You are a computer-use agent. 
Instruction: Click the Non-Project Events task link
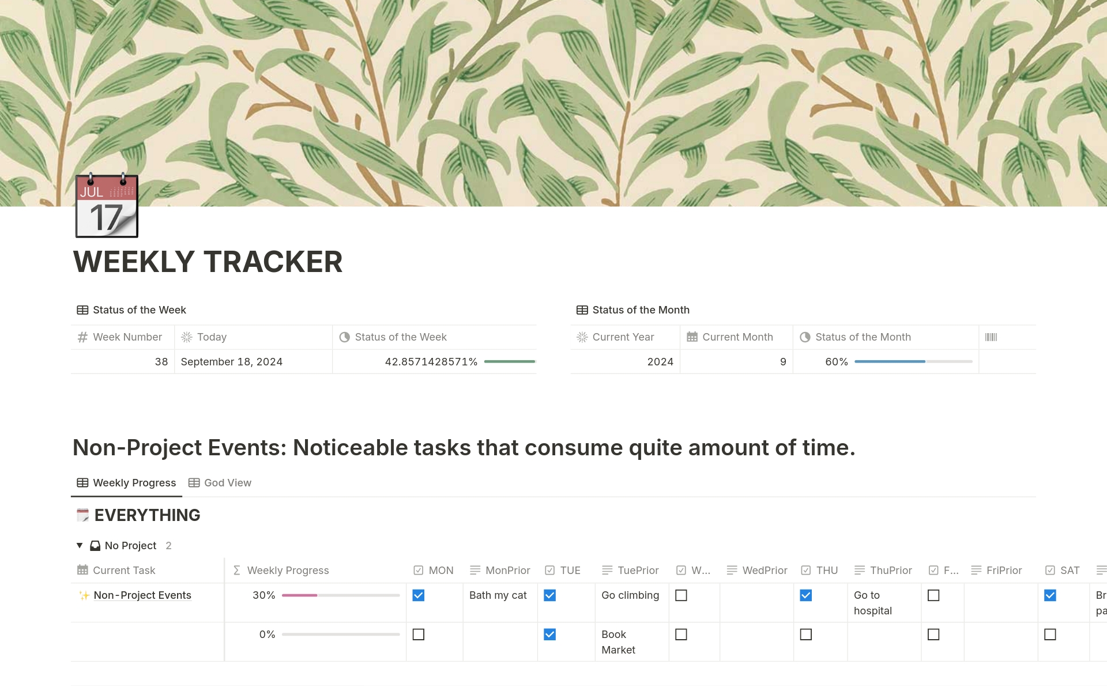(142, 595)
